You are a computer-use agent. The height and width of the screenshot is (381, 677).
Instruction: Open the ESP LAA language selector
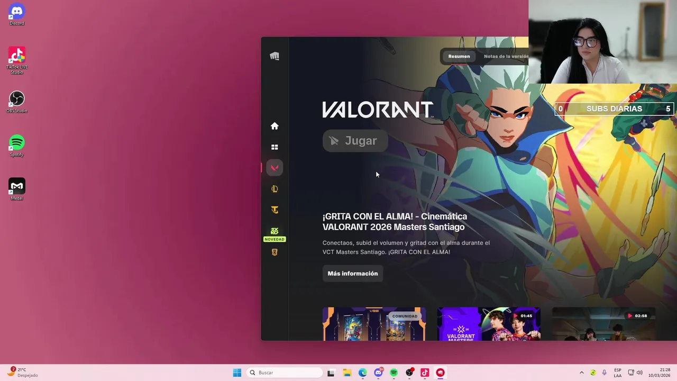pyautogui.click(x=618, y=373)
